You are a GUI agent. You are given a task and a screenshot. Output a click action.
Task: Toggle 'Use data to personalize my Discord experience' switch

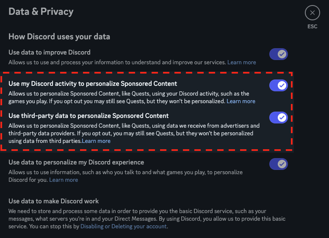279,164
